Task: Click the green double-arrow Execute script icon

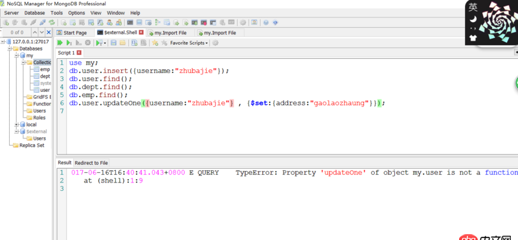Action: [x=60, y=43]
